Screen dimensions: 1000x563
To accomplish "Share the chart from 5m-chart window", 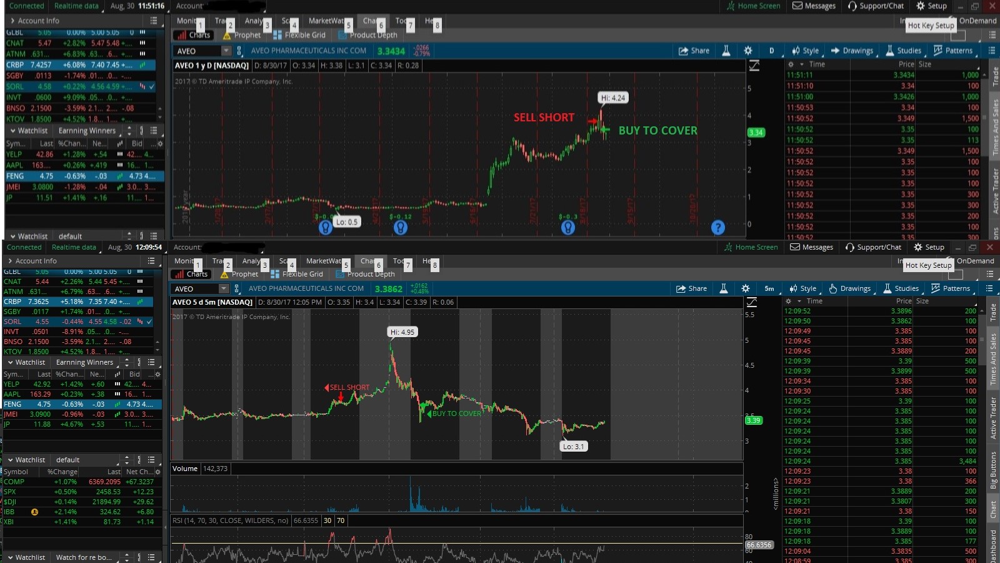I will click(x=692, y=288).
